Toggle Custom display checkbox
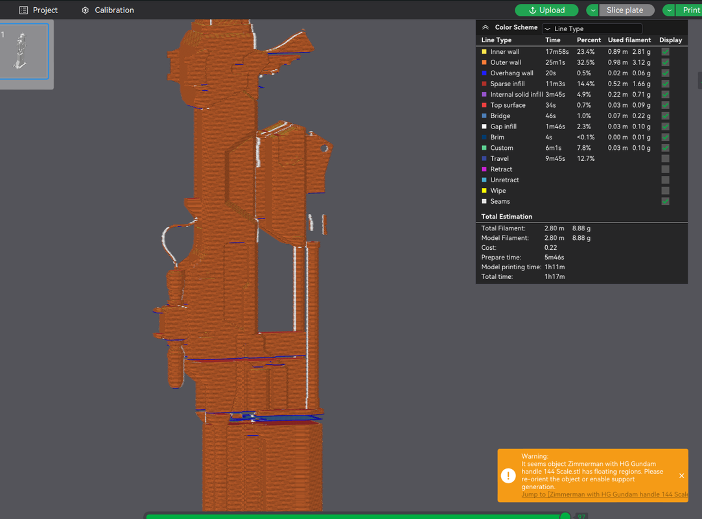The image size is (702, 519). tap(665, 148)
